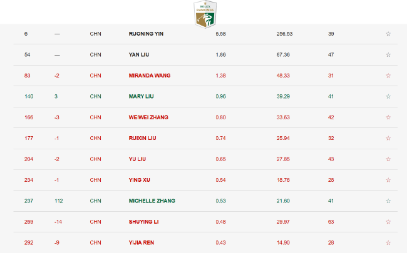The image size is (407, 253).
Task: Star Miranda Wang's row
Action: coord(388,76)
